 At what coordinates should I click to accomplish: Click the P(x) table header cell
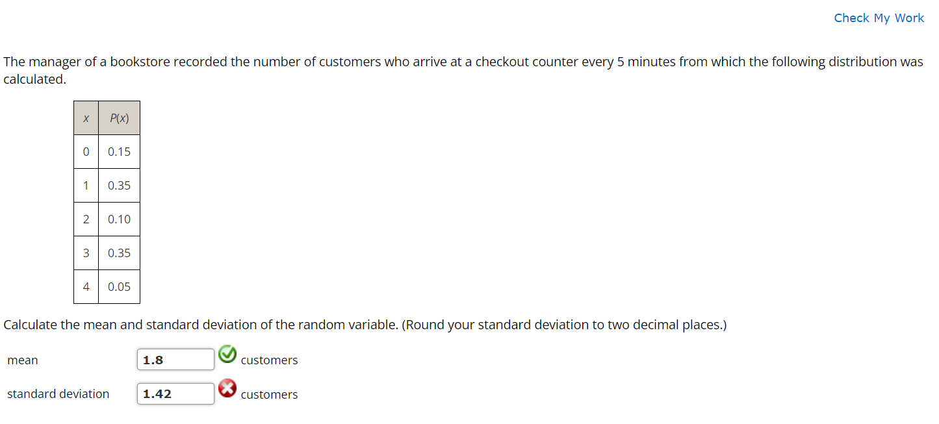(119, 118)
